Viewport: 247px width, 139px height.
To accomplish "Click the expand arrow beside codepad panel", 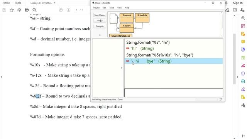I will pos(122,68).
